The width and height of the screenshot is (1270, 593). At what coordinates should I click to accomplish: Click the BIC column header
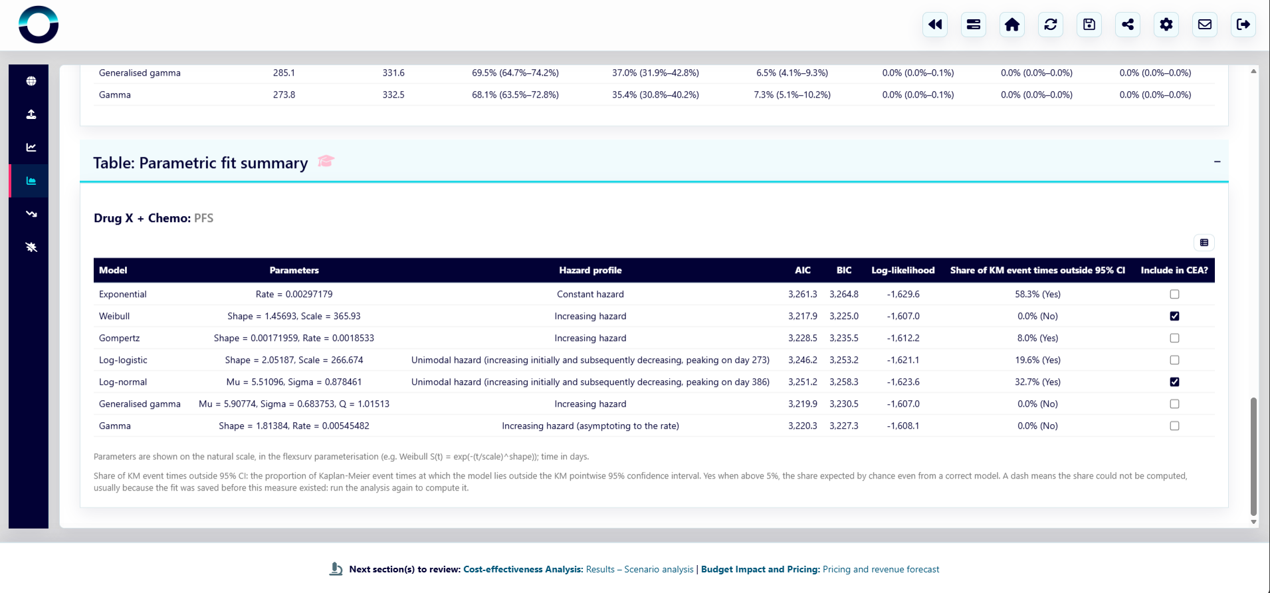click(844, 271)
